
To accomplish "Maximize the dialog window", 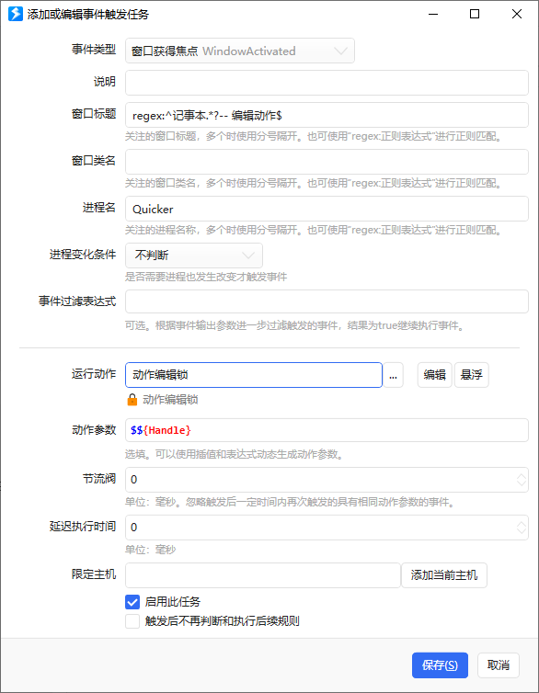I will tap(475, 14).
